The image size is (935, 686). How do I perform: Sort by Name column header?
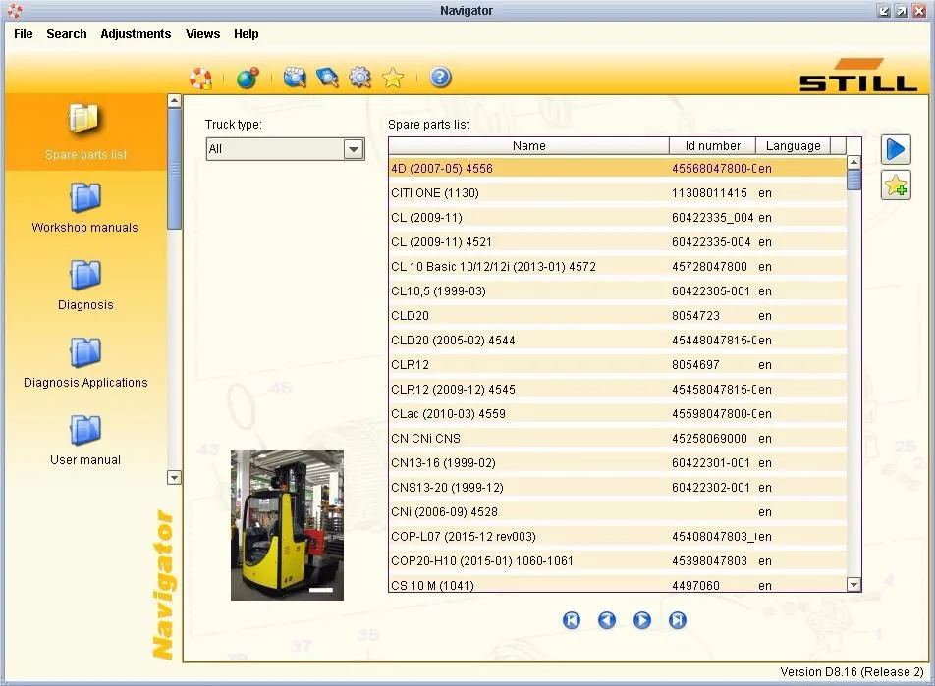tap(529, 146)
